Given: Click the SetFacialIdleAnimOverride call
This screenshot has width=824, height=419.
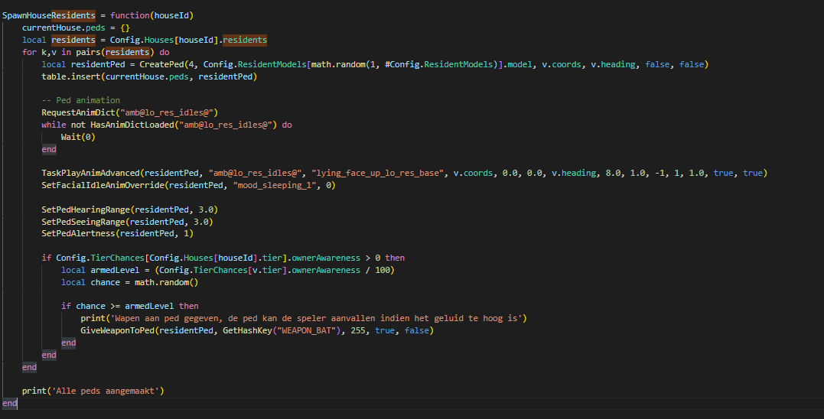Looking at the screenshot, I should coord(105,185).
